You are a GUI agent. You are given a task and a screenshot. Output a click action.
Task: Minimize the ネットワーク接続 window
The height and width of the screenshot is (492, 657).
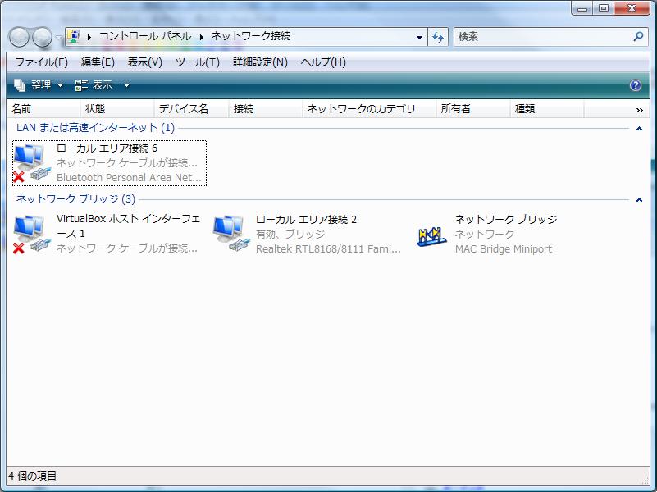pyautogui.click(x=582, y=8)
